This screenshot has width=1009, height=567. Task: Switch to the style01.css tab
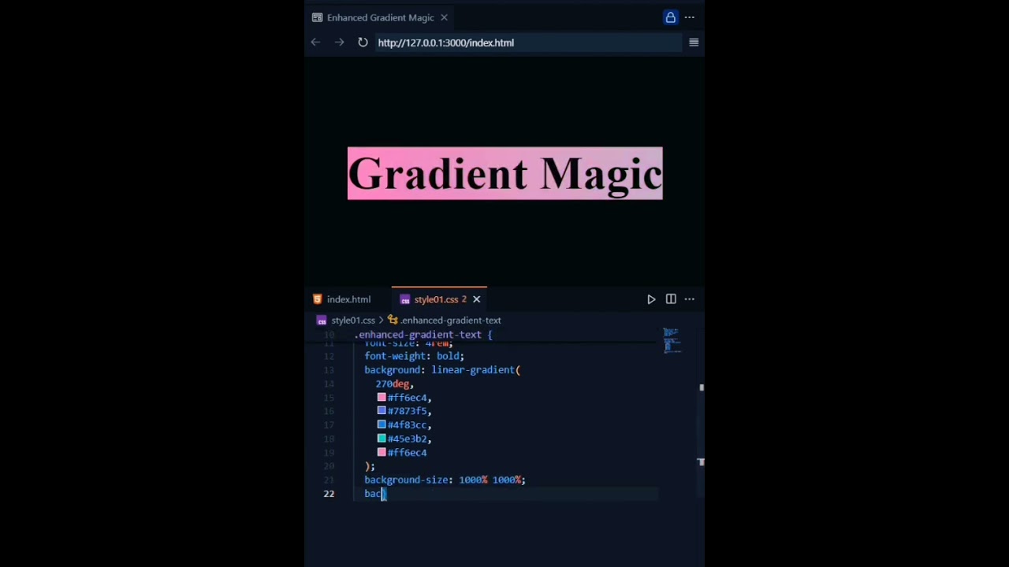pyautogui.click(x=440, y=299)
